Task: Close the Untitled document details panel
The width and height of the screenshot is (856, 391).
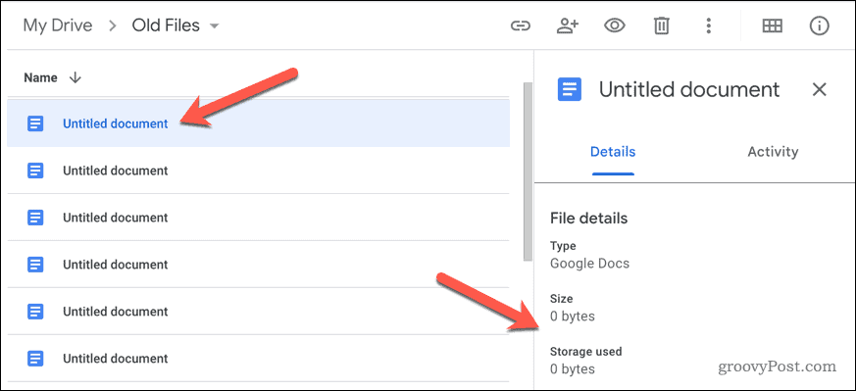Action: [x=819, y=89]
